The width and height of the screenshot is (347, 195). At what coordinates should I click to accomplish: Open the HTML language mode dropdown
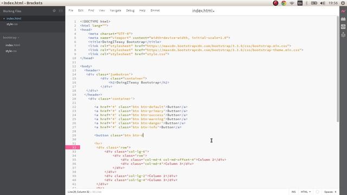point(306,192)
